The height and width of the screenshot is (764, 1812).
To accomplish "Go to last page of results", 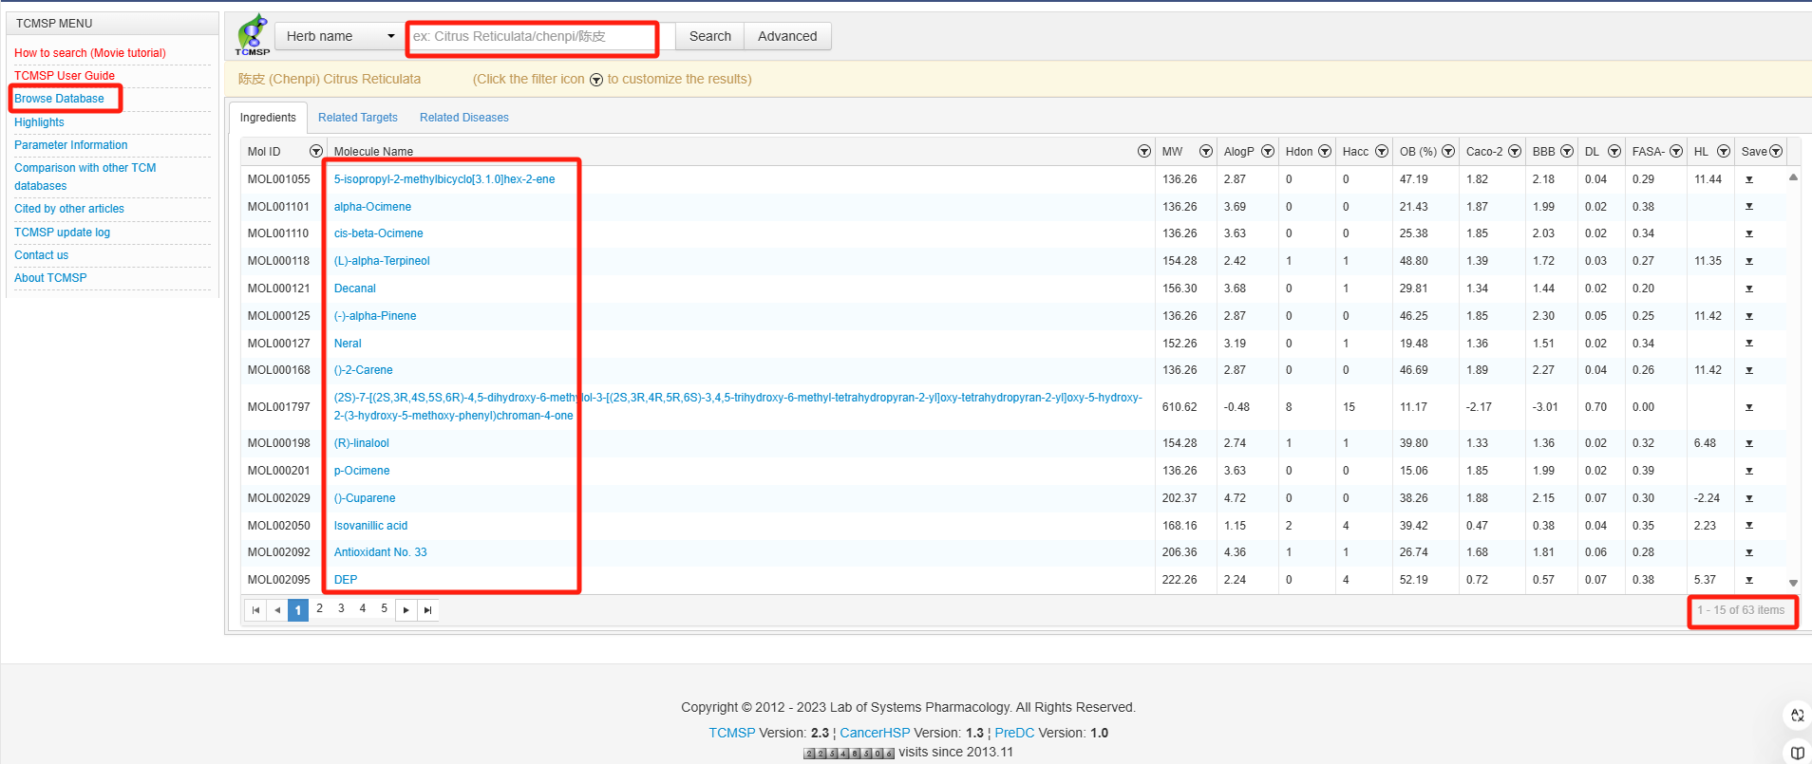I will [x=428, y=610].
